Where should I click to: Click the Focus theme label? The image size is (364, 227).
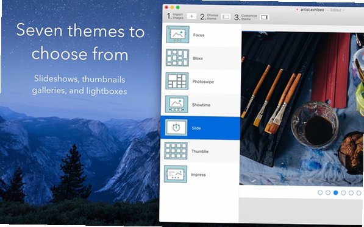pos(199,35)
